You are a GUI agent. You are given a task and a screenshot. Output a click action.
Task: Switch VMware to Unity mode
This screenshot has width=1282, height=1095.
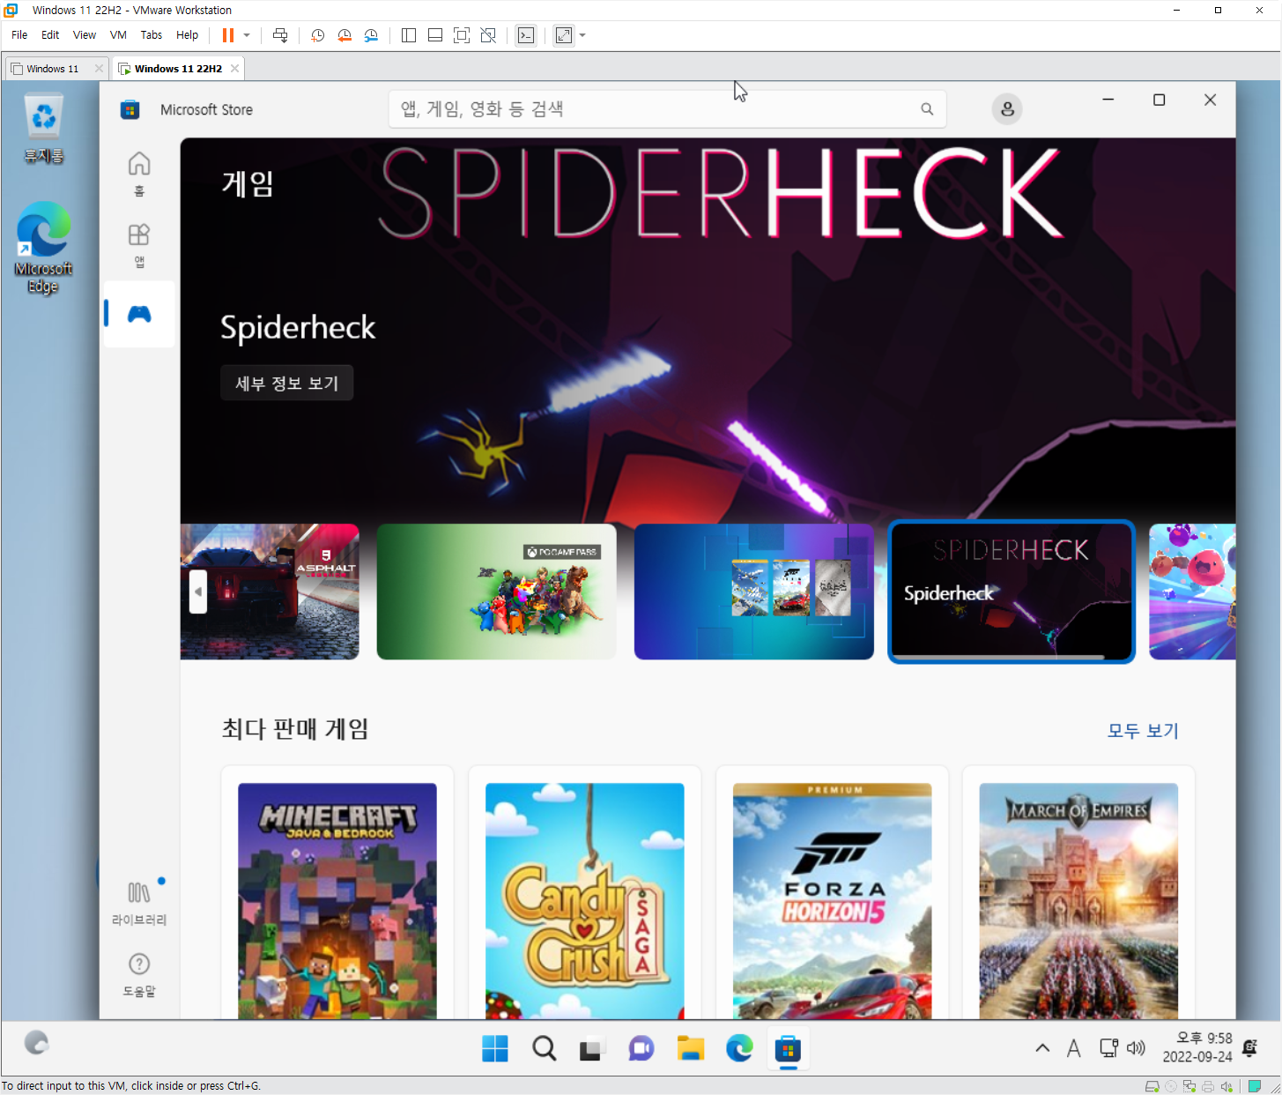pos(488,35)
